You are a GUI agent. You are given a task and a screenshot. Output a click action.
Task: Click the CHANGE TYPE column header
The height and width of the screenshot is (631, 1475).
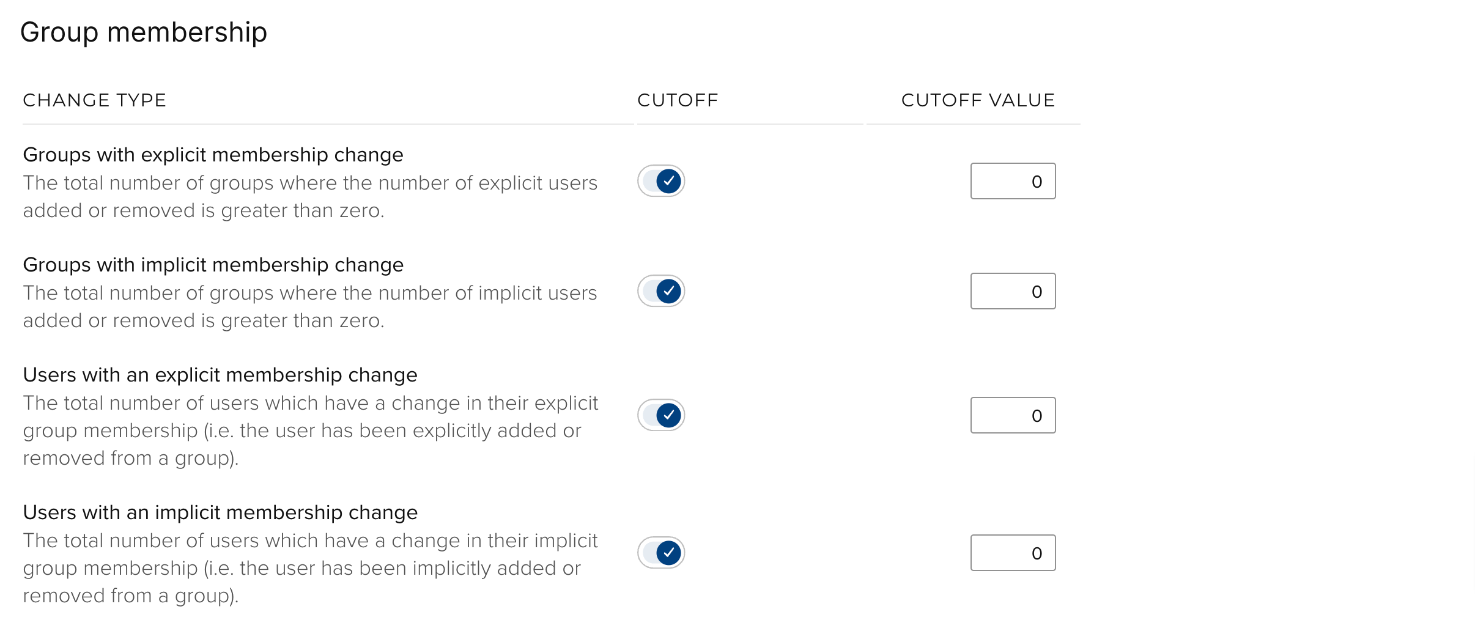pyautogui.click(x=95, y=100)
